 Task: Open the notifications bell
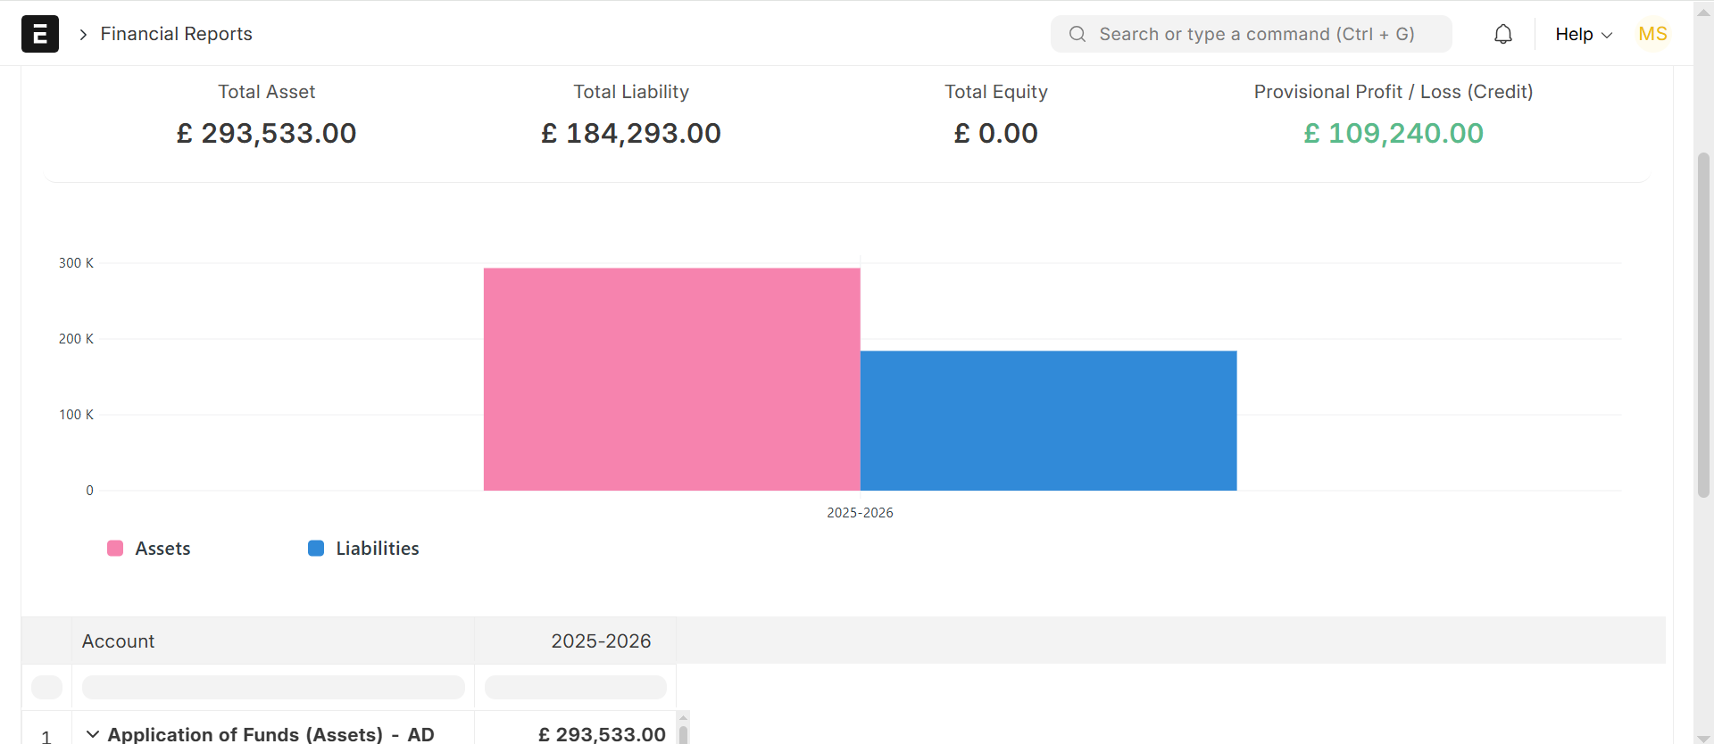(x=1503, y=34)
